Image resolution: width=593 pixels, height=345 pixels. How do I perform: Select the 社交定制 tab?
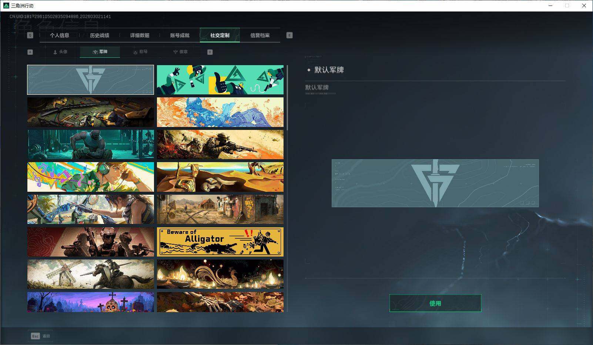click(x=220, y=36)
